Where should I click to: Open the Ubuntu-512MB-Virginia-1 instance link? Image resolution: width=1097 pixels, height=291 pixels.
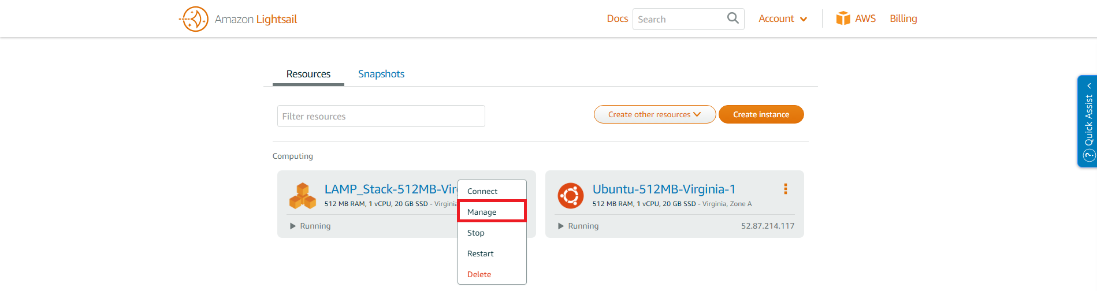(664, 189)
